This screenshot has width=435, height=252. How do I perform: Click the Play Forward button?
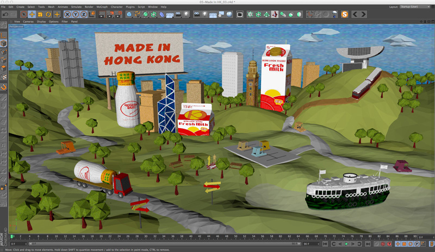(346, 244)
